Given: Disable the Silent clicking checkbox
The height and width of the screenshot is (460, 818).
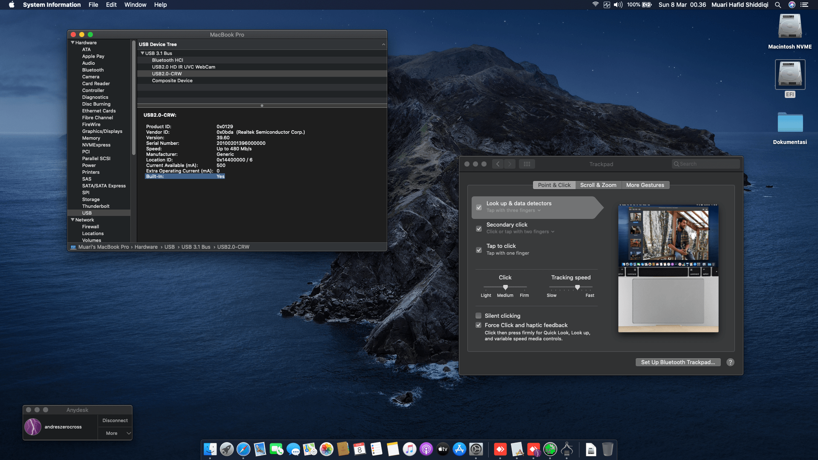Looking at the screenshot, I should pos(478,316).
